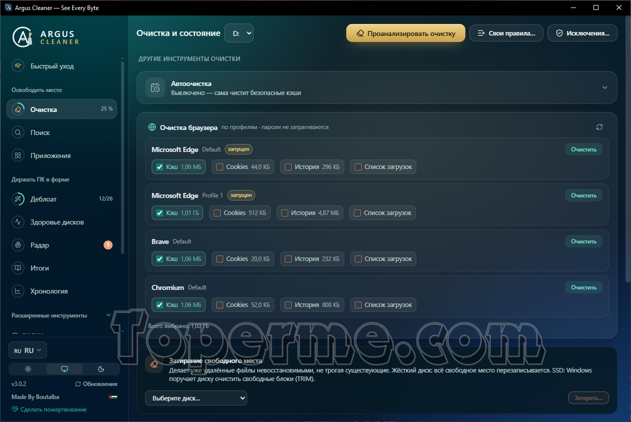Expand Расширенные инструменты section
The width and height of the screenshot is (631, 422).
(x=61, y=315)
